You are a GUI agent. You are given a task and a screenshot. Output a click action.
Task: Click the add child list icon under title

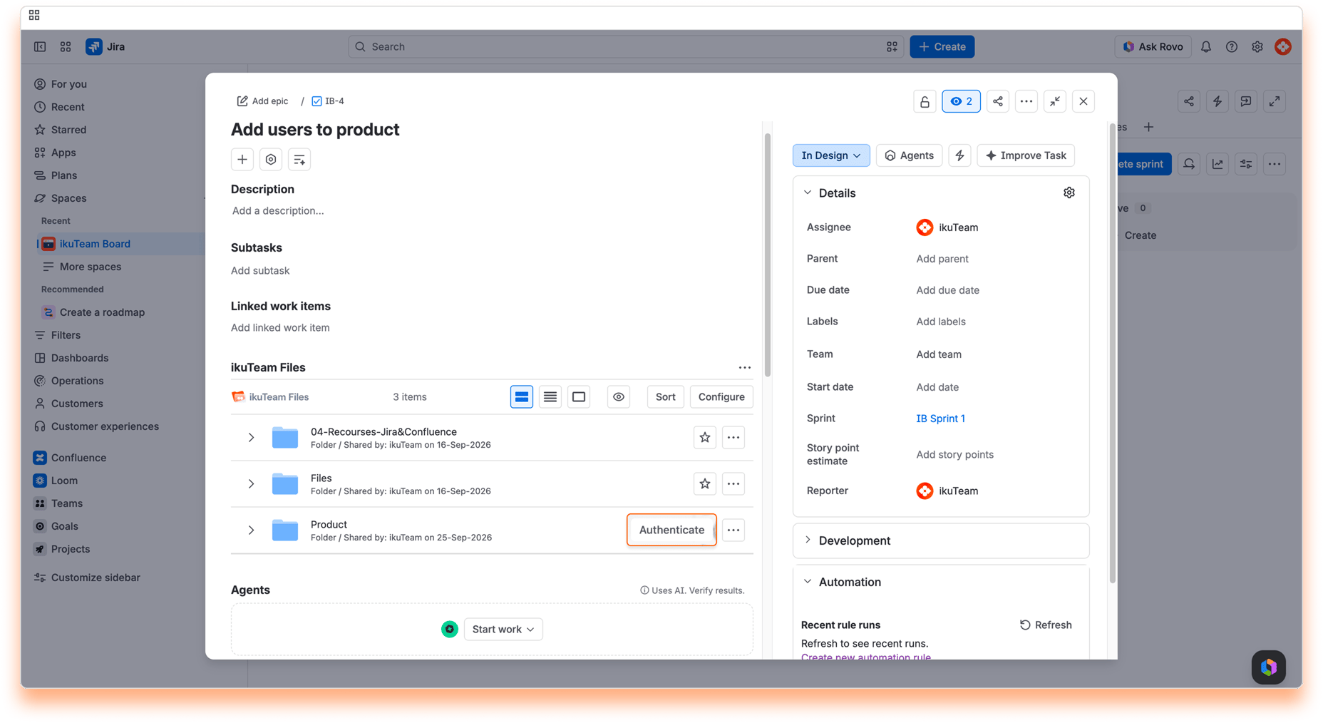[x=299, y=160]
